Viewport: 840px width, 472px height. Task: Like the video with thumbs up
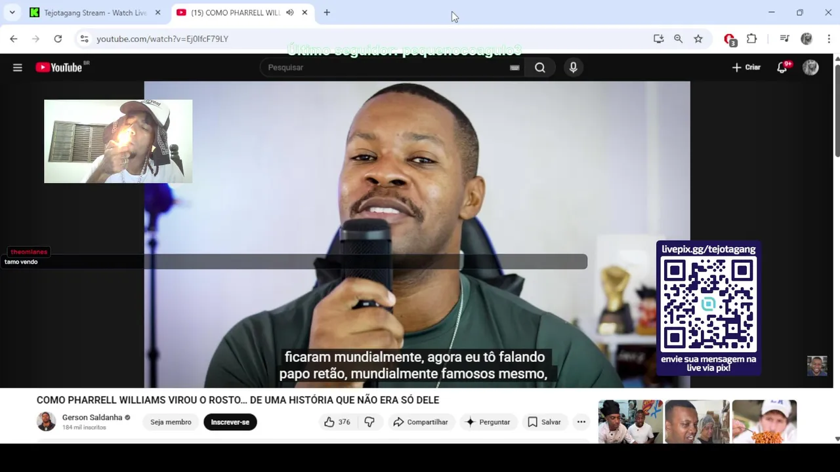point(337,422)
